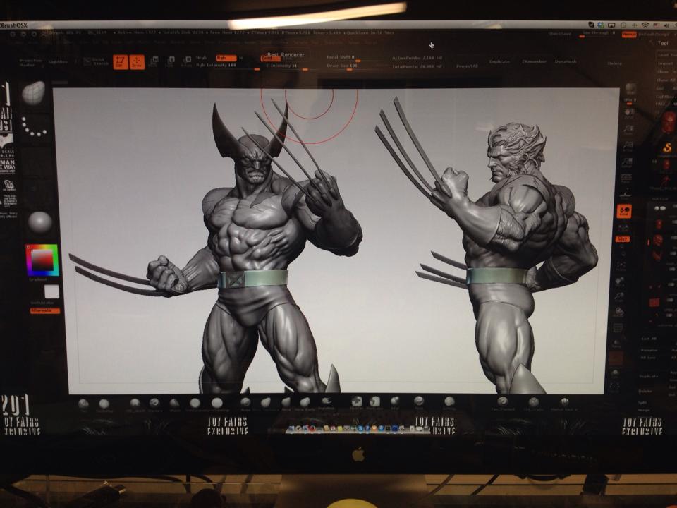
Task: Click Delete in the SubTool panel
Action: click(x=645, y=391)
